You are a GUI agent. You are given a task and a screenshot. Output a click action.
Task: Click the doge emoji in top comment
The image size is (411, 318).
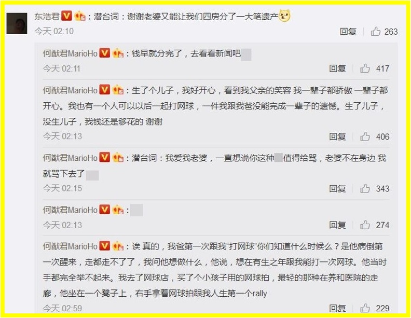tap(284, 16)
